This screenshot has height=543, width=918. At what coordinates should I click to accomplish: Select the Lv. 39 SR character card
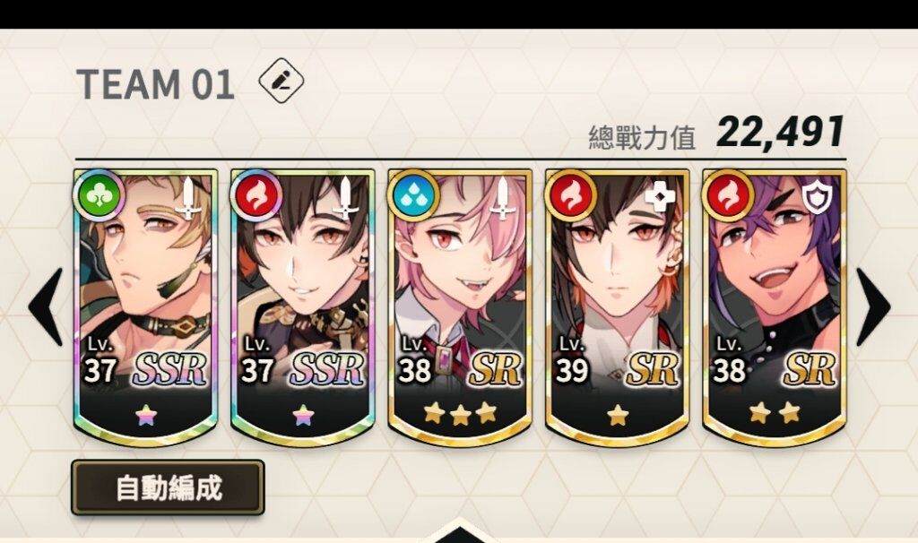tap(617, 307)
